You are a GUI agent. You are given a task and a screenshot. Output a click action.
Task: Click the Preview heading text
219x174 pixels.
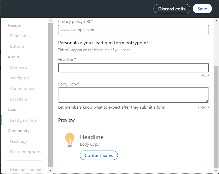coord(66,120)
